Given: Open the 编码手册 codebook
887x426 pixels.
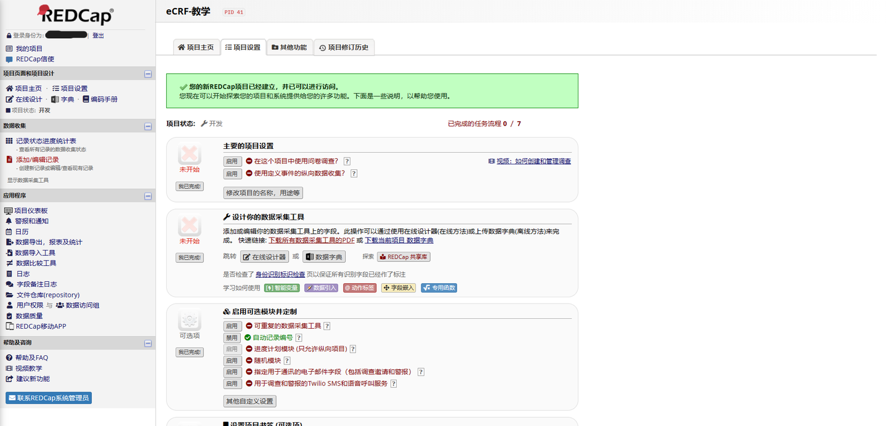Looking at the screenshot, I should [x=100, y=99].
